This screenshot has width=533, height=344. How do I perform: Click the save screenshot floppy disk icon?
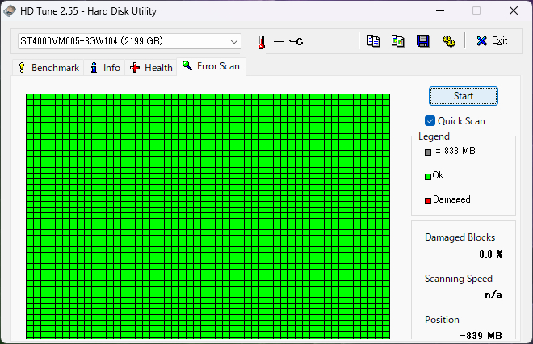pos(423,41)
